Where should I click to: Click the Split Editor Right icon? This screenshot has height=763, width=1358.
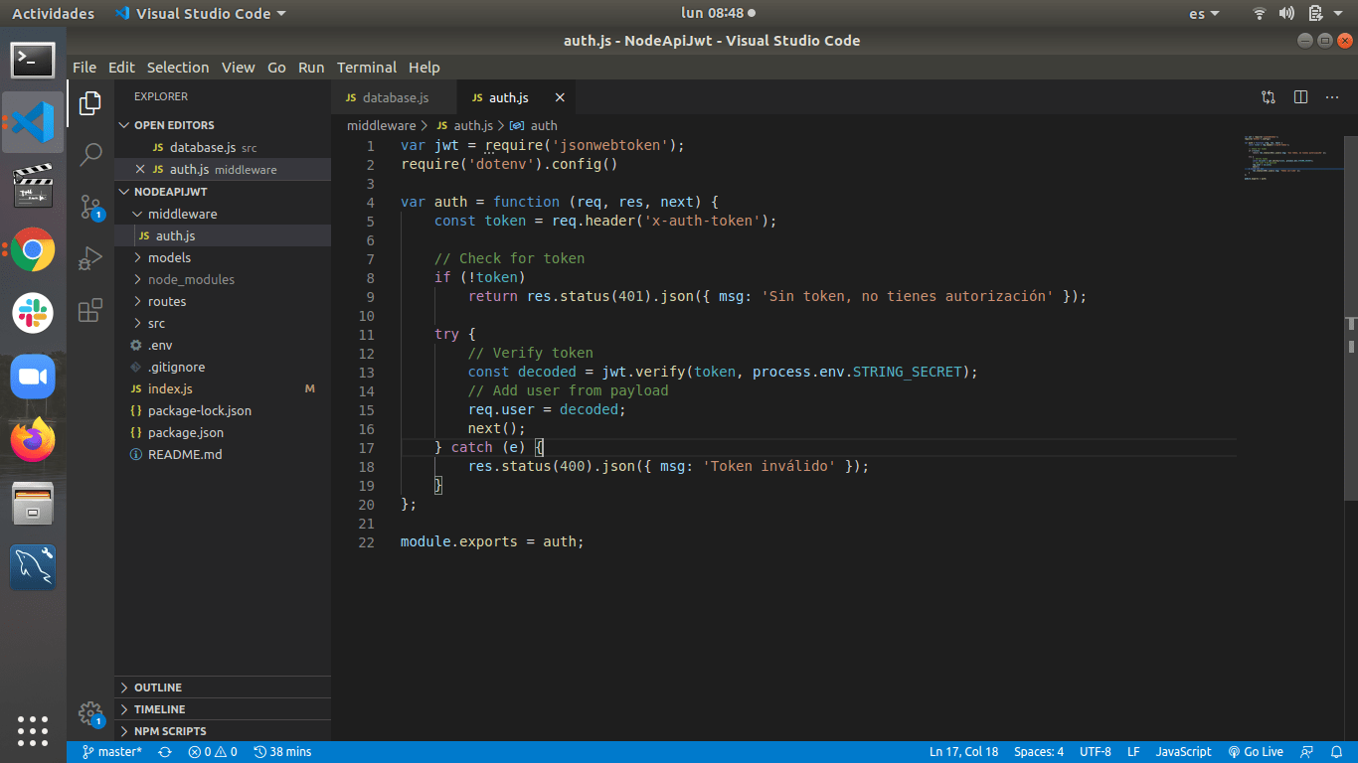tap(1300, 97)
